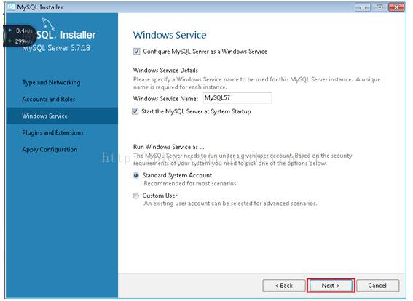Cancel the installer configuration
Screen dimensions: 413x301
378,286
